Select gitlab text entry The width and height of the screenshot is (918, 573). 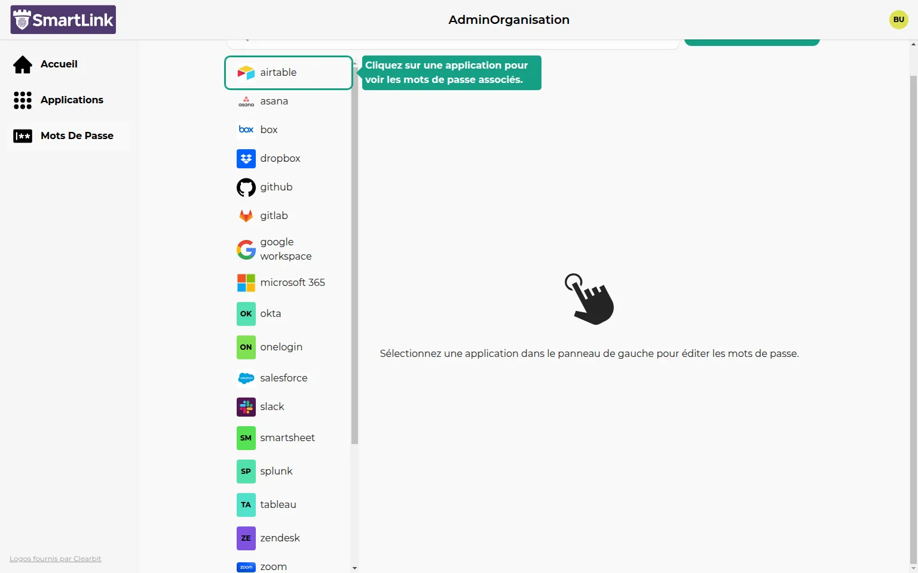pos(274,216)
